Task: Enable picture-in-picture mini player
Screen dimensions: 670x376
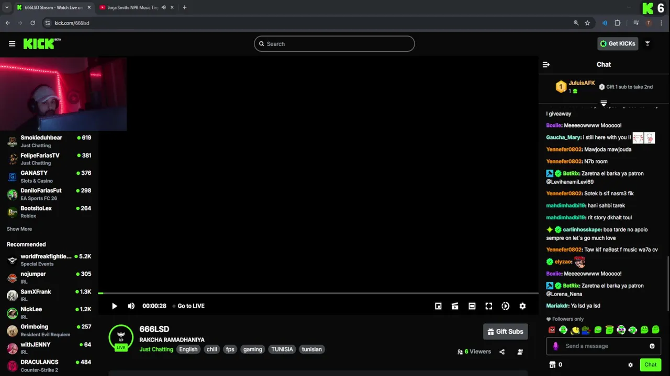Action: [438, 306]
